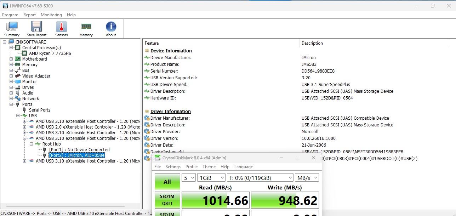This screenshot has height=216, width=456.
Task: Open the F: drive selection dropdown
Action: pyautogui.click(x=260, y=177)
